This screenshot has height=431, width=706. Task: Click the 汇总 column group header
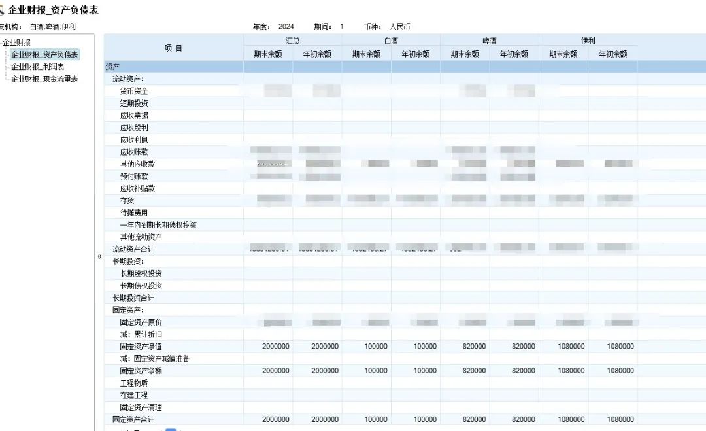point(292,41)
